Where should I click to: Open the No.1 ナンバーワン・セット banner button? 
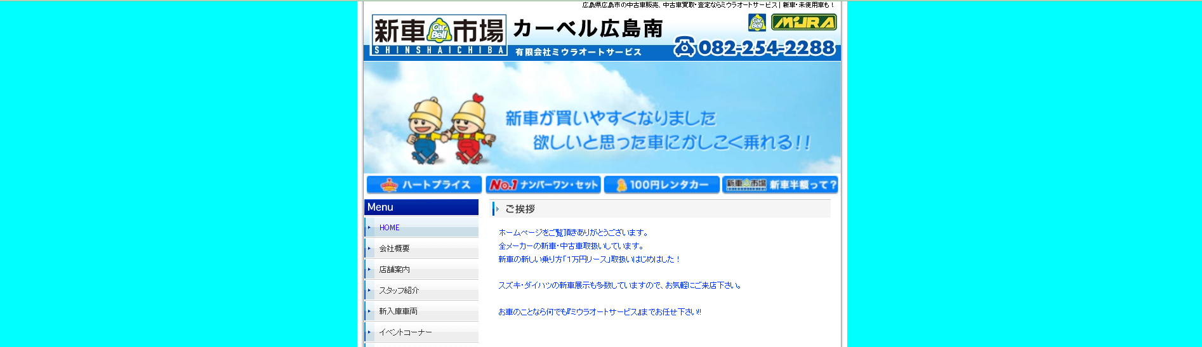click(543, 185)
